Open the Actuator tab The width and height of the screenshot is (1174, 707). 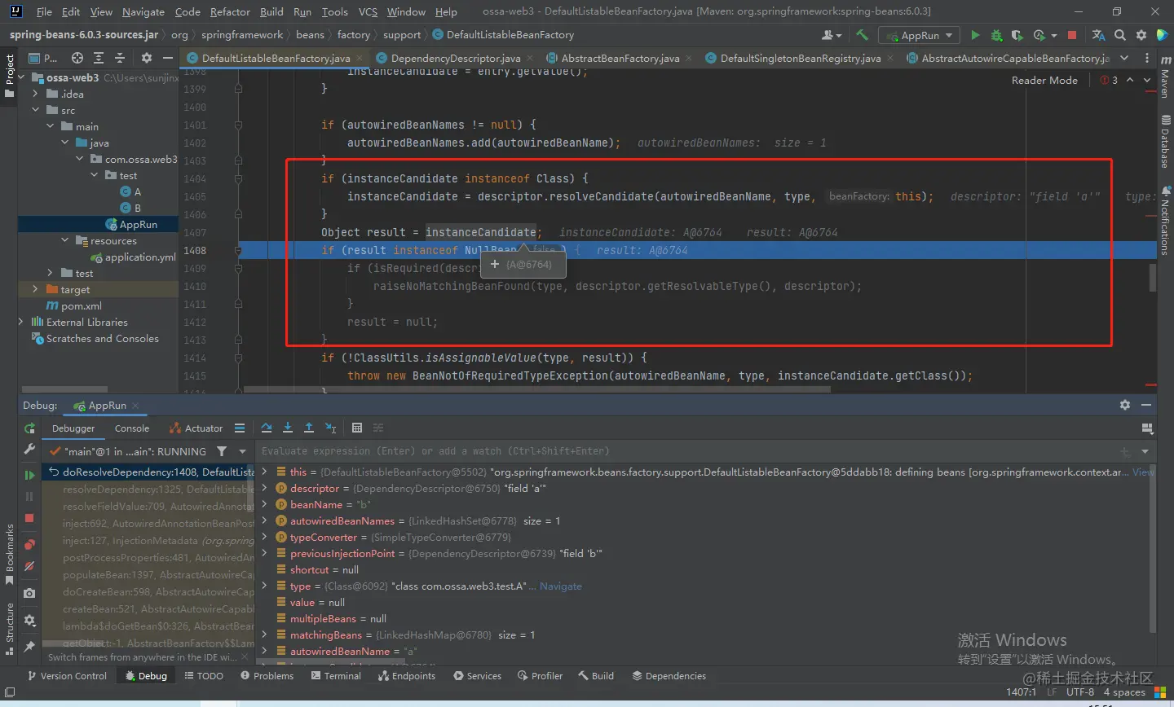click(196, 428)
